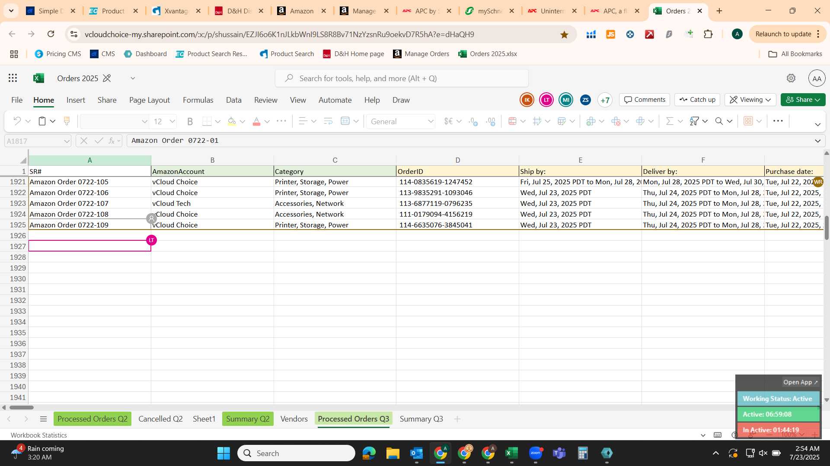This screenshot has height=466, width=830.
Task: Switch to Processed Orders Q2 sheet
Action: point(93,419)
